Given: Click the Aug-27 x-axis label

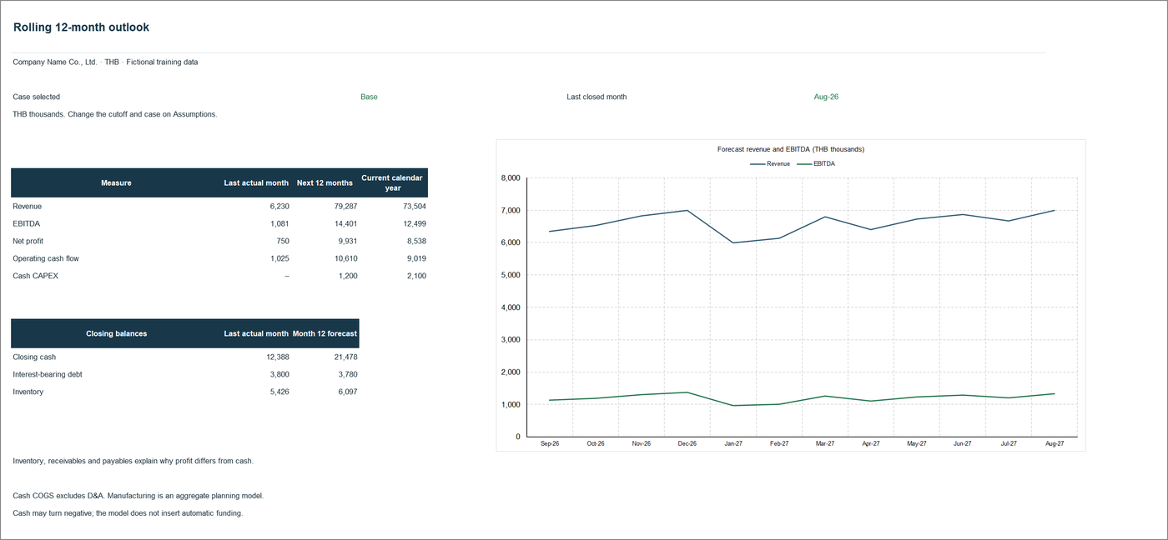Looking at the screenshot, I should coord(1055,444).
